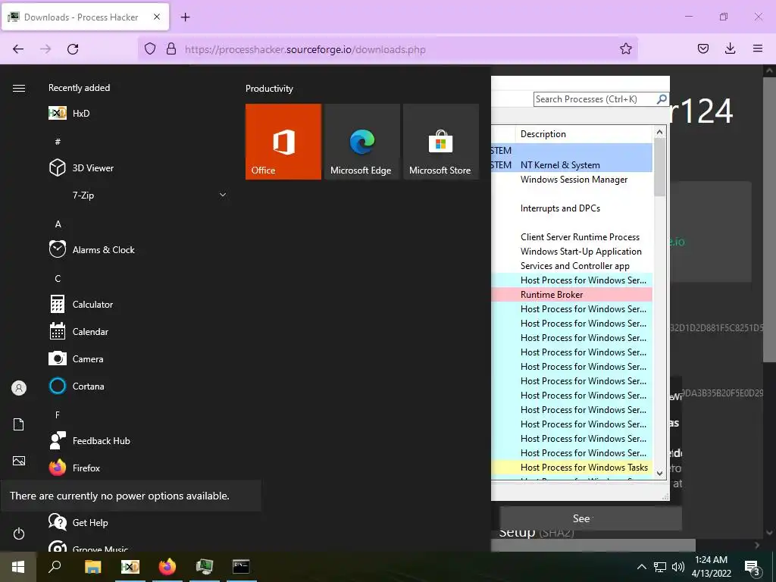The width and height of the screenshot is (776, 582).
Task: Open Microsoft Edge tile
Action: point(361,142)
